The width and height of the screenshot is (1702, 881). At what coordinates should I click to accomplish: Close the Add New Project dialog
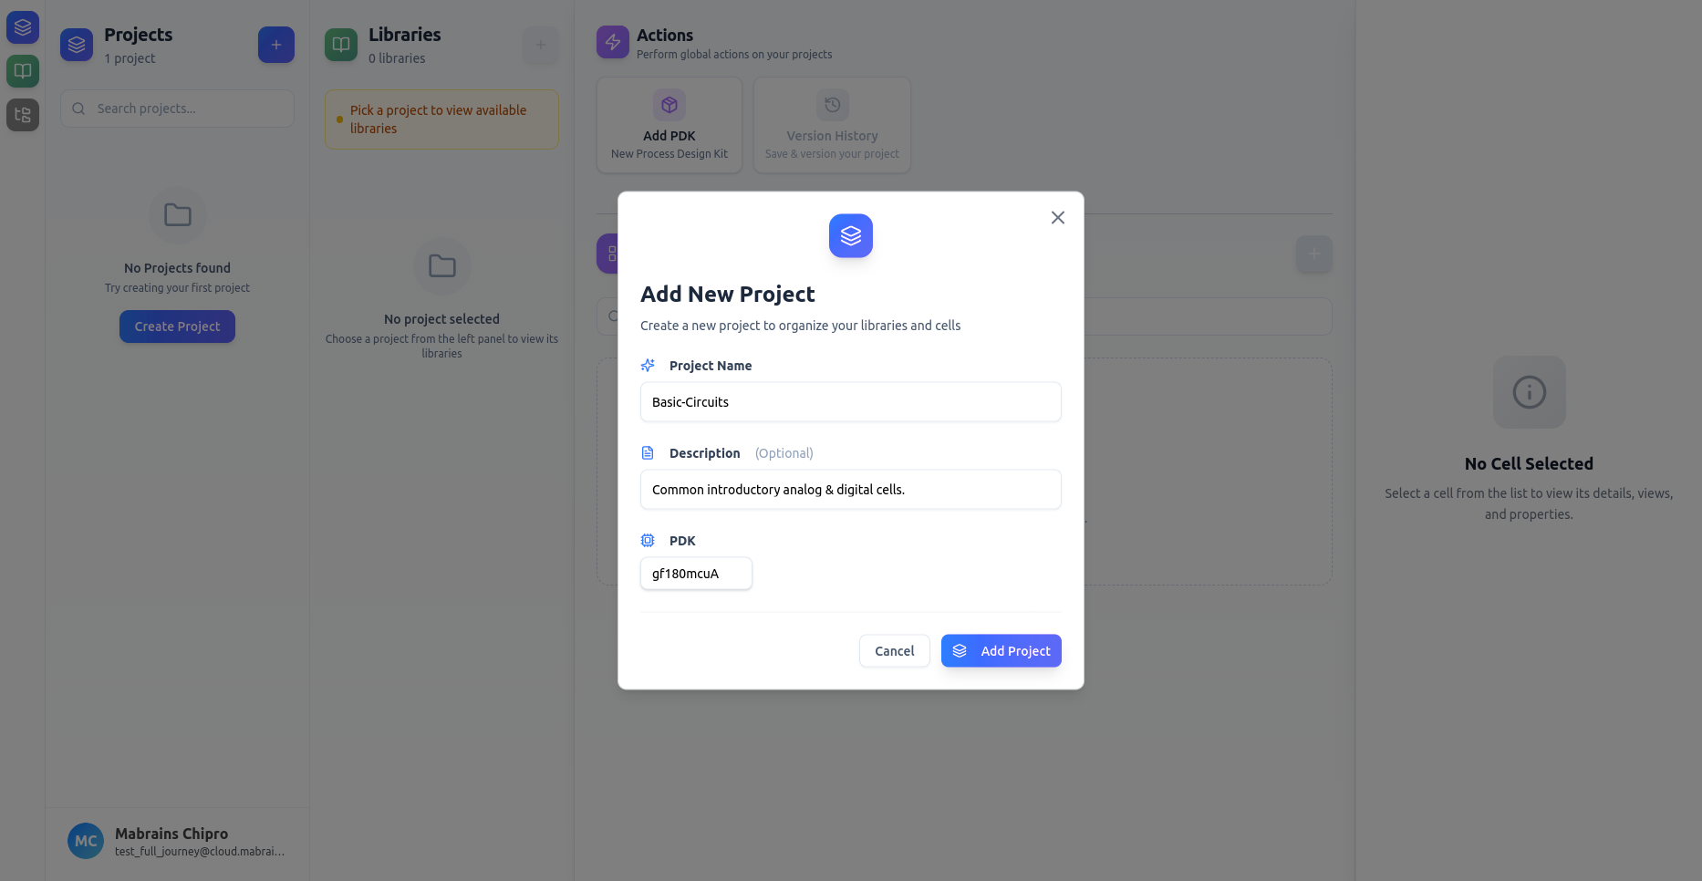point(1057,217)
